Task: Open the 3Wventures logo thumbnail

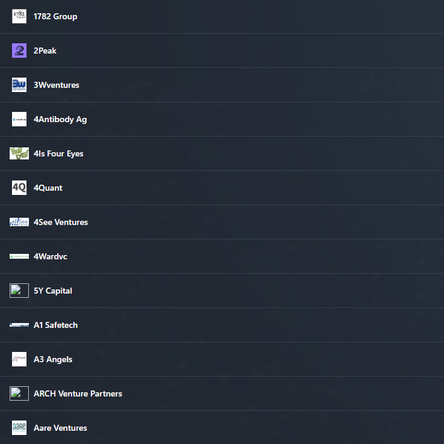Action: 19,85
